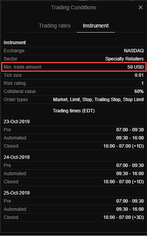The height and width of the screenshot is (236, 147).
Task: Click the Order types list text
Action: tap(99, 100)
